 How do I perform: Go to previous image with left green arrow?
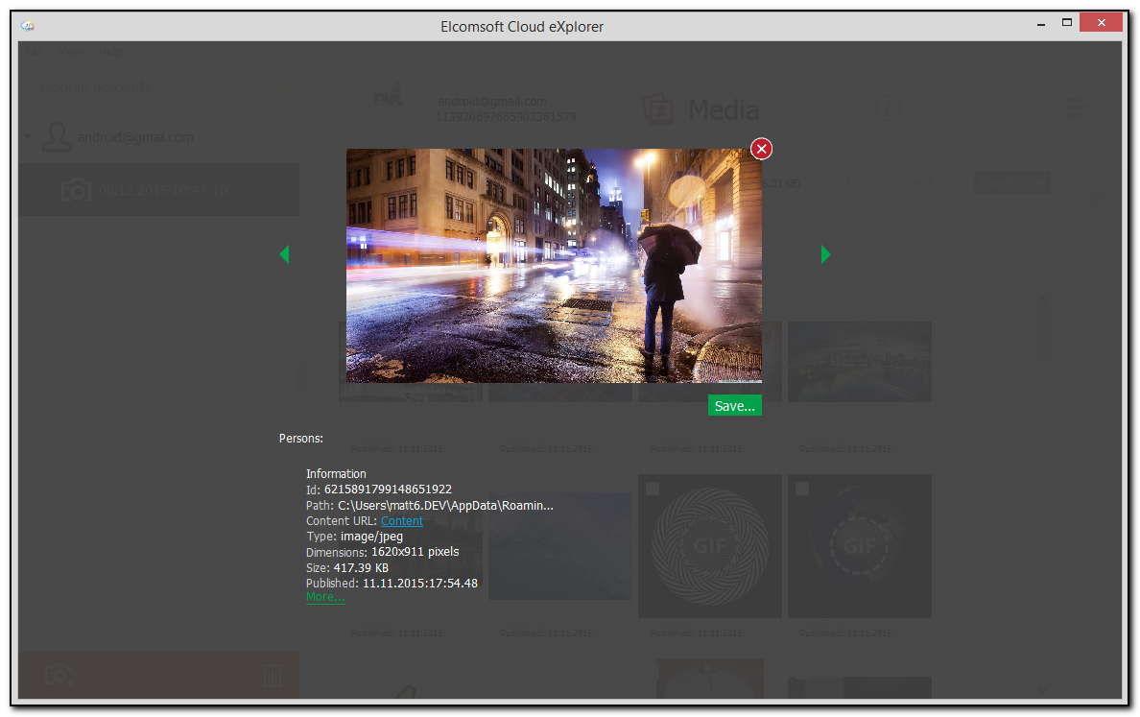coord(284,254)
